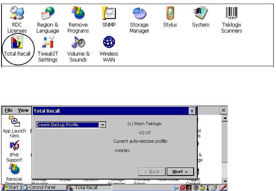The image size is (276, 191).
Task: Open the Teklogix Scanners barcode icon
Action: point(232,13)
